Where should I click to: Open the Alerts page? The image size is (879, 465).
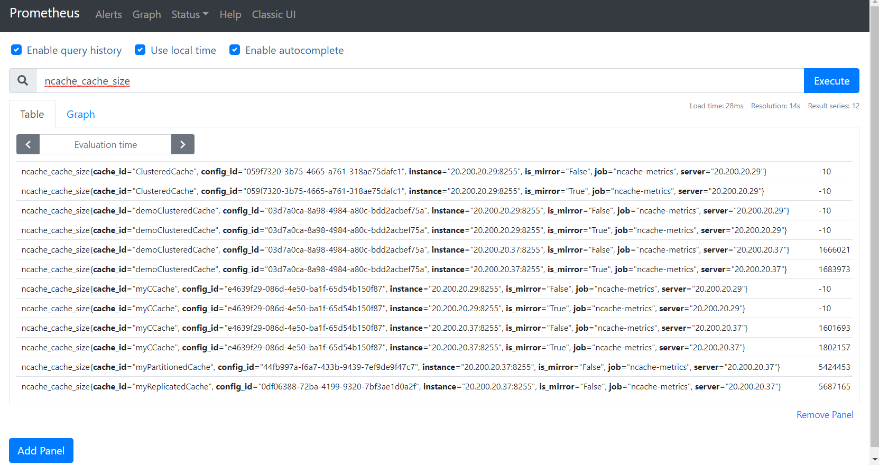click(108, 14)
